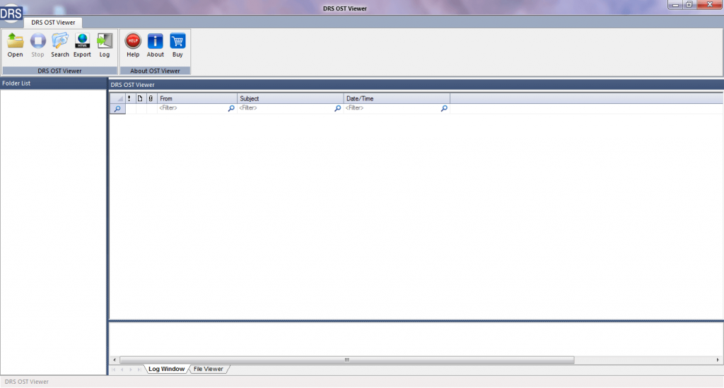Sort by the From column header
This screenshot has height=388, width=724.
click(197, 98)
